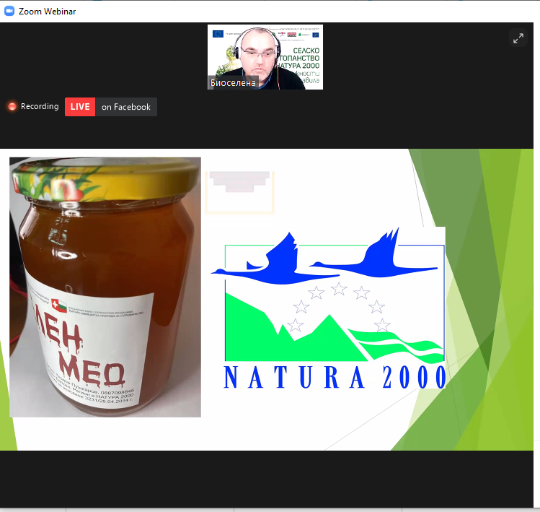Enter full screen with the expand arrows icon
This screenshot has height=512, width=540.
518,38
